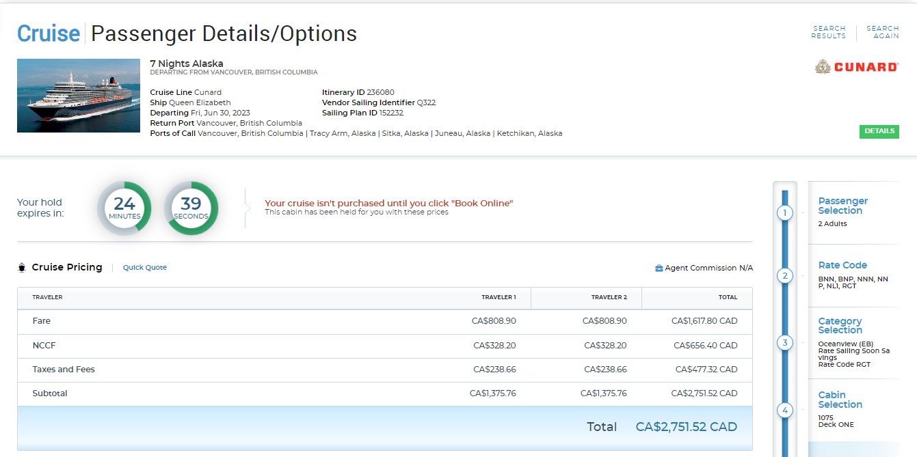917x457 pixels.
Task: Open the Category Selection step
Action: (840, 325)
